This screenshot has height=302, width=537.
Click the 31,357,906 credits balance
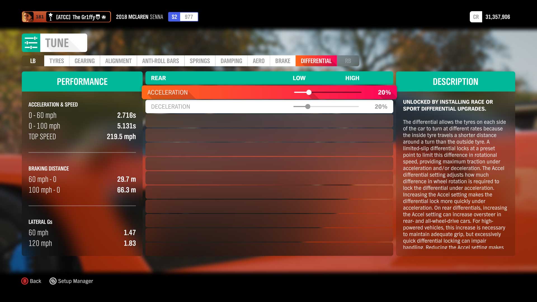pyautogui.click(x=498, y=17)
